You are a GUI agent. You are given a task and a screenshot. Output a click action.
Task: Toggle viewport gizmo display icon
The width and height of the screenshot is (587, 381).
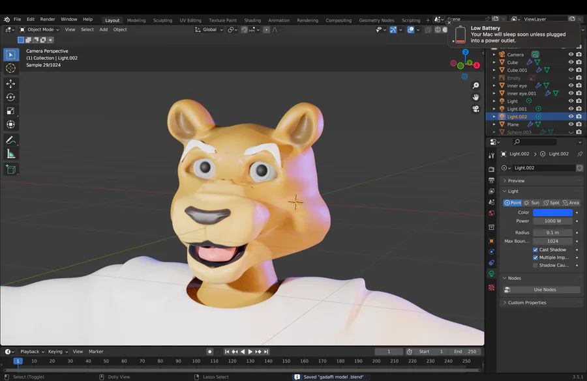(x=393, y=30)
